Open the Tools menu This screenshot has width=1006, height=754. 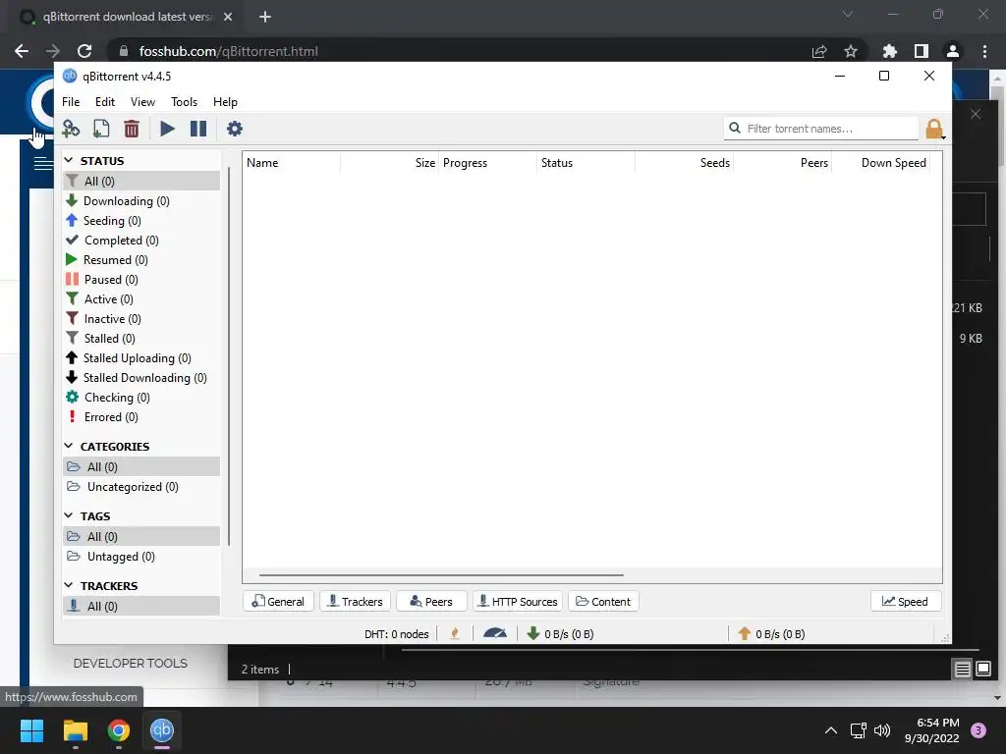click(184, 102)
